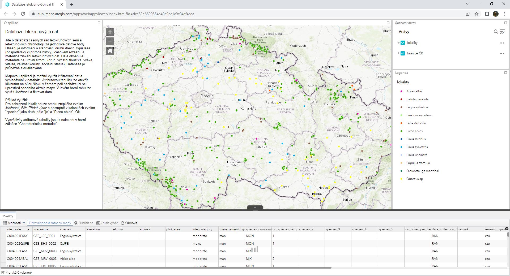Zoom out on the map
Viewport: 510px width, 276px height.
click(x=110, y=41)
